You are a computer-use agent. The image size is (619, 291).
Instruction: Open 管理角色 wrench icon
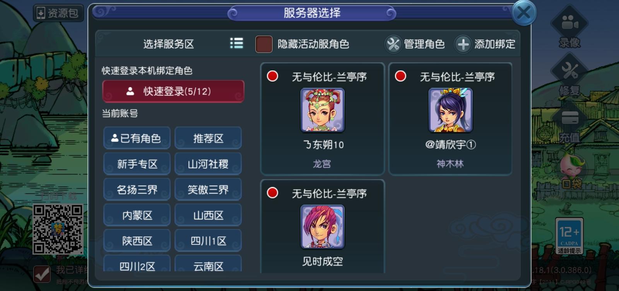click(393, 44)
